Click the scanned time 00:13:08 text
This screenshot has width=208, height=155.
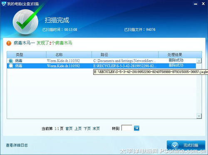coord(71,30)
